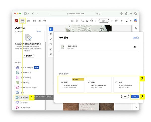Screen dimensions: 151x122
Task: Click the 더 보기 link
Action: click(x=39, y=32)
